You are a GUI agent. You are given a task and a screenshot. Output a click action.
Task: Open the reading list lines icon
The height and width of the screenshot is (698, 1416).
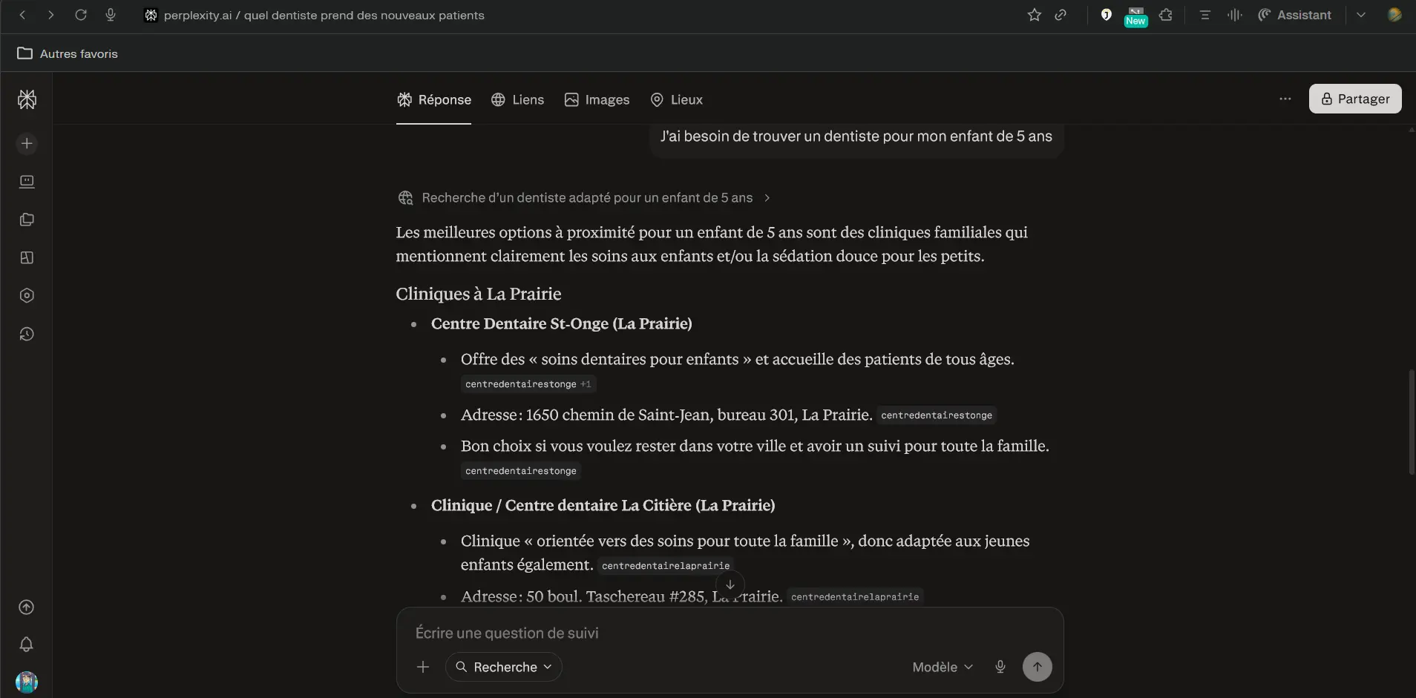pos(1204,15)
